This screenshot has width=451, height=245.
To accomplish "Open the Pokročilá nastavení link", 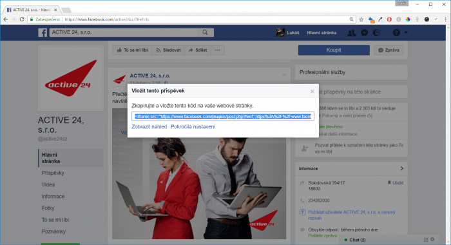I will pos(193,126).
